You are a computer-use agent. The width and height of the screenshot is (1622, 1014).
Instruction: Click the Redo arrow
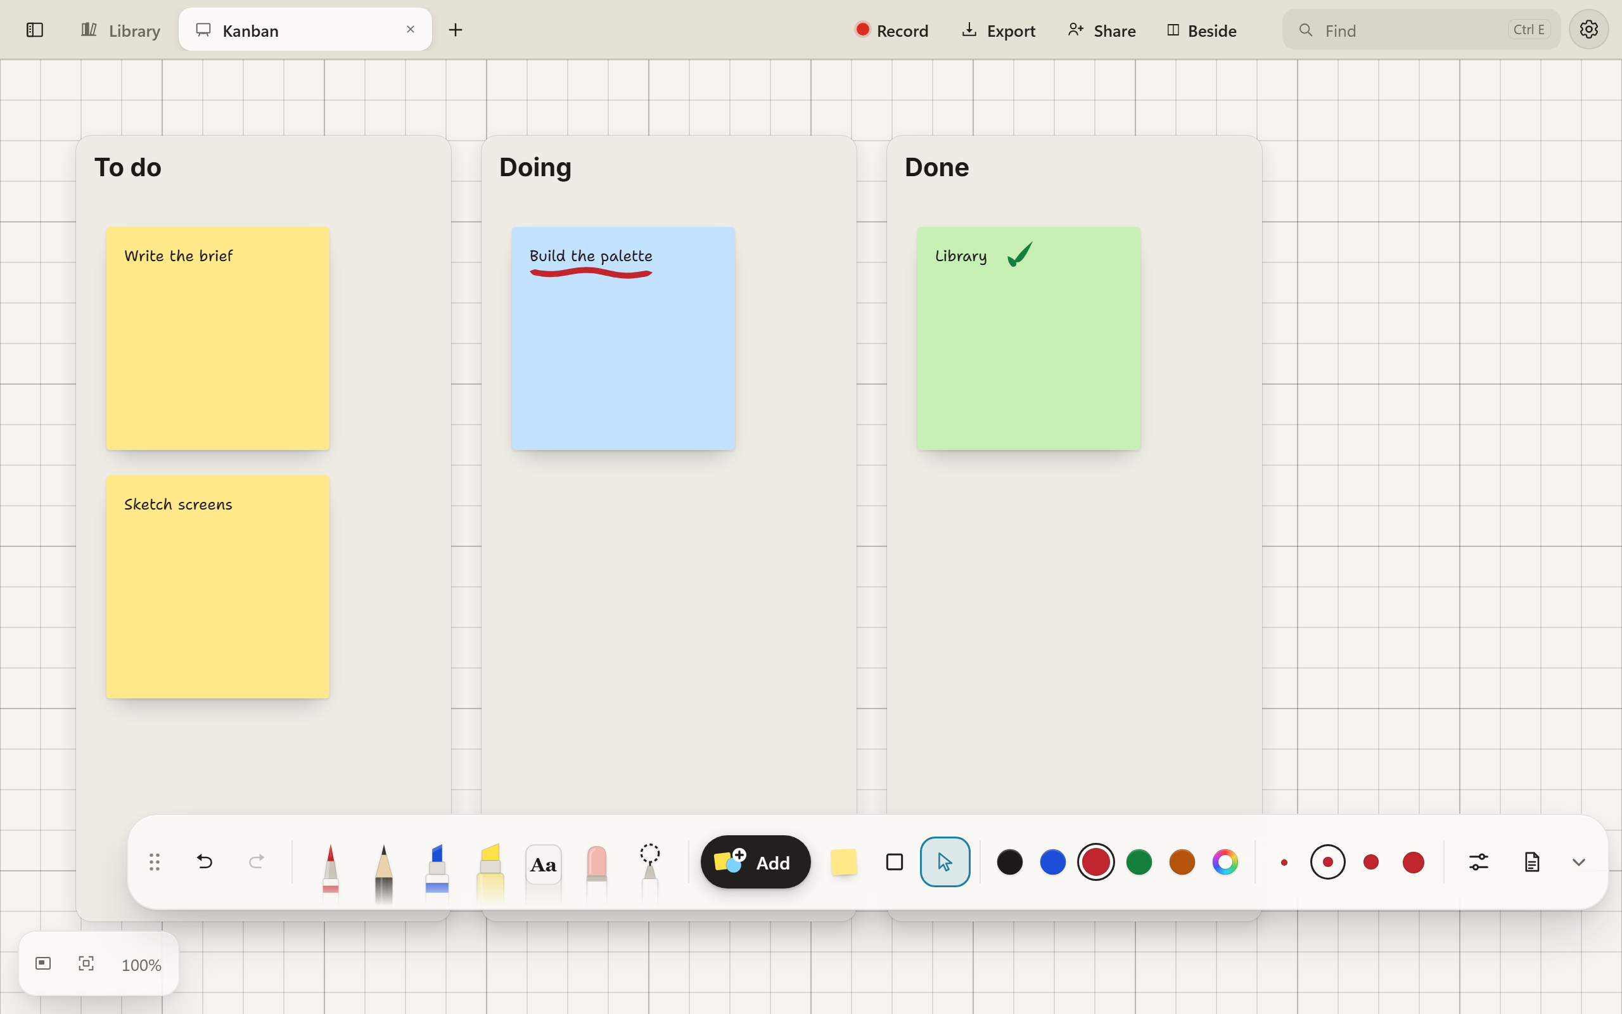click(257, 862)
